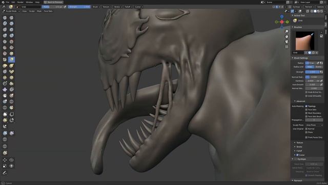Pick the Move transform tool
Screen dimensions: 328x185
tap(5, 160)
